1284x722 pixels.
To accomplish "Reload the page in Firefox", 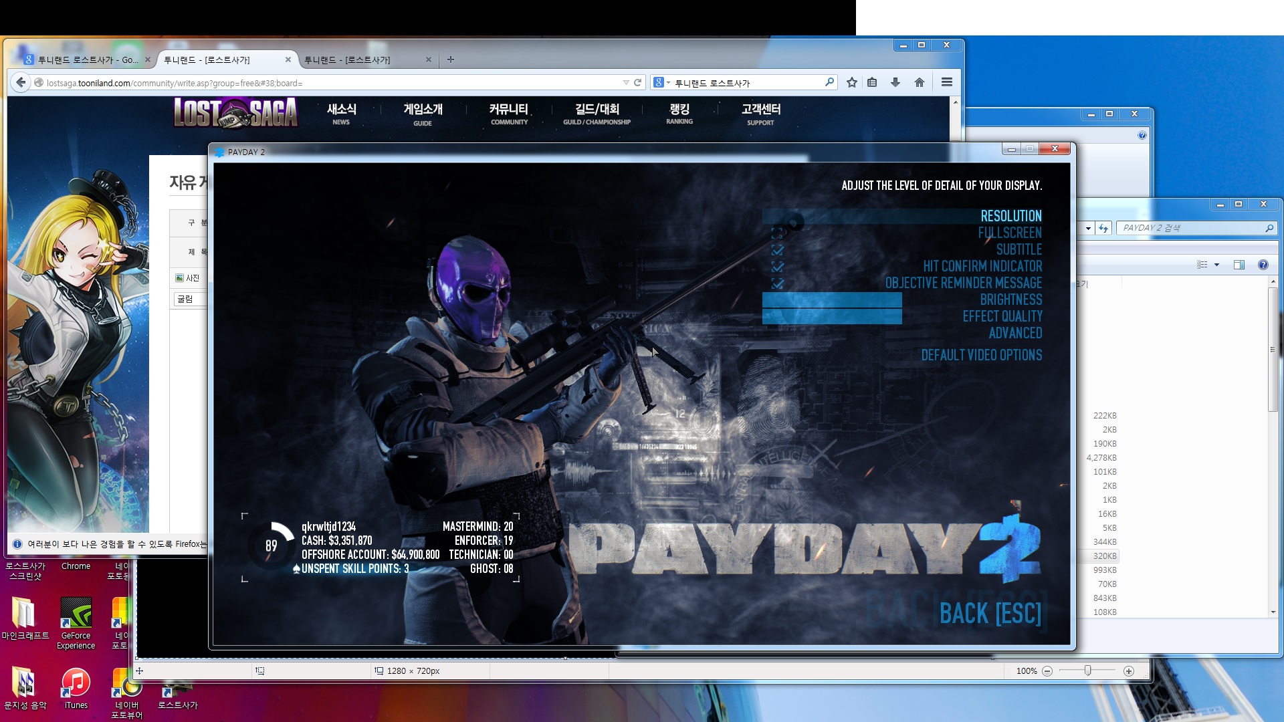I will (638, 82).
